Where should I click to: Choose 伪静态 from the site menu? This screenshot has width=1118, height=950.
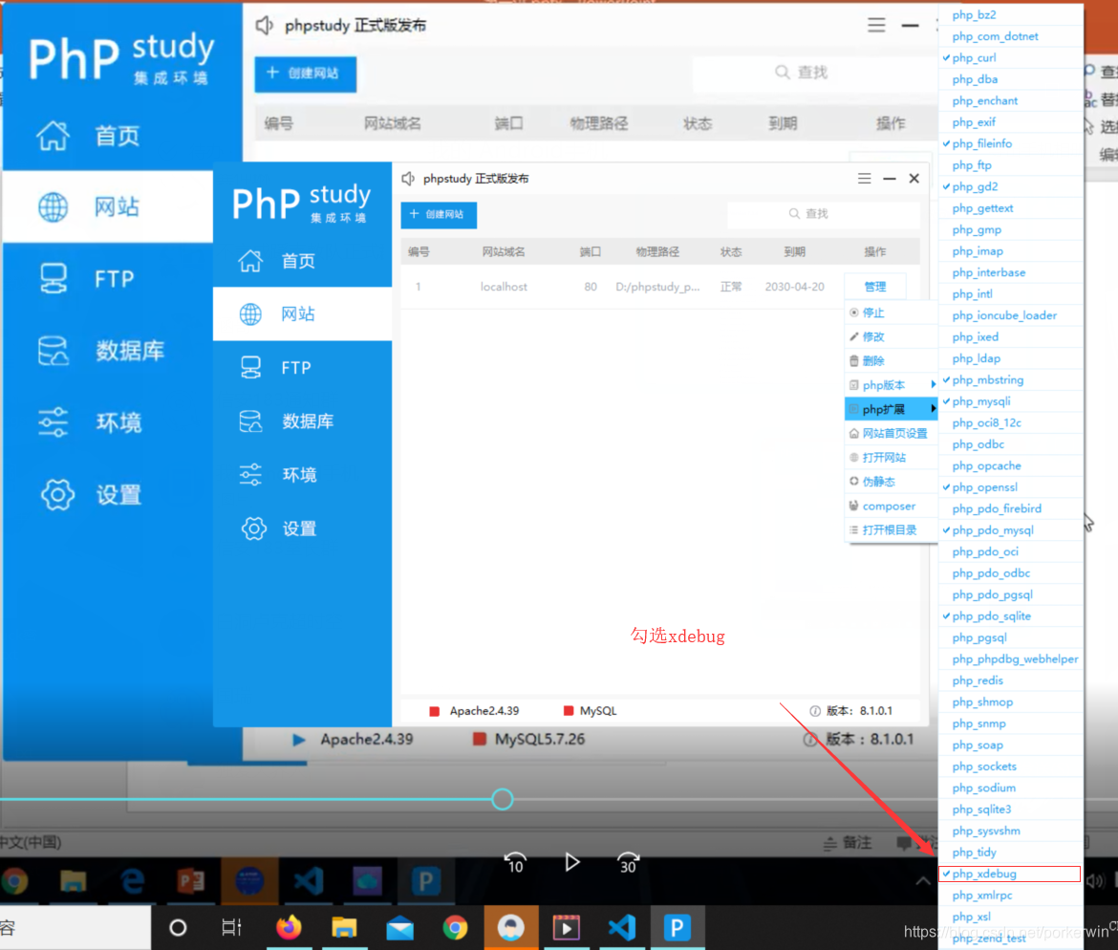tap(892, 482)
